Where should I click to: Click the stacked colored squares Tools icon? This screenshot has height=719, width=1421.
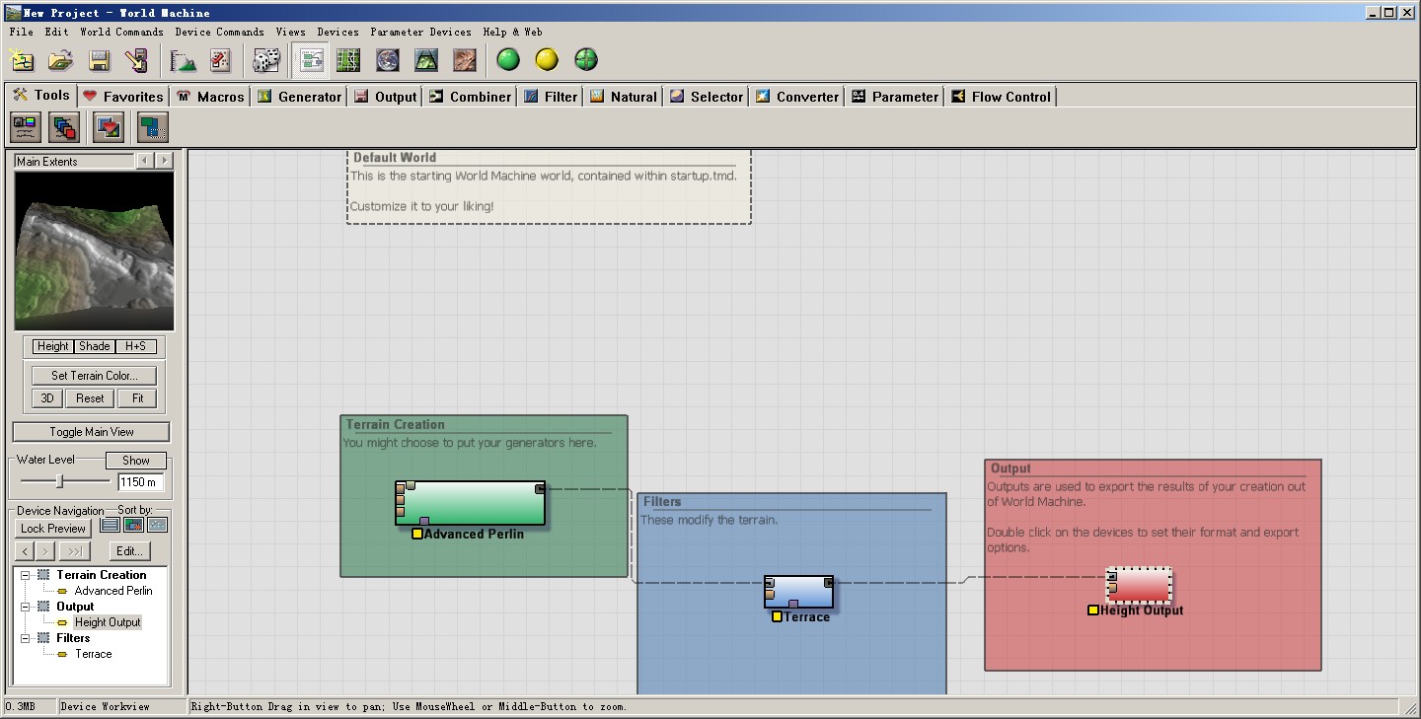click(x=65, y=127)
